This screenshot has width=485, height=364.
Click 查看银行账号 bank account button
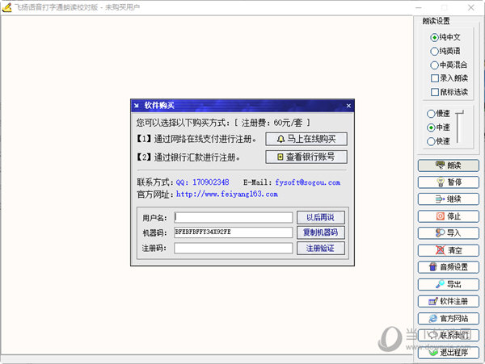click(x=306, y=157)
